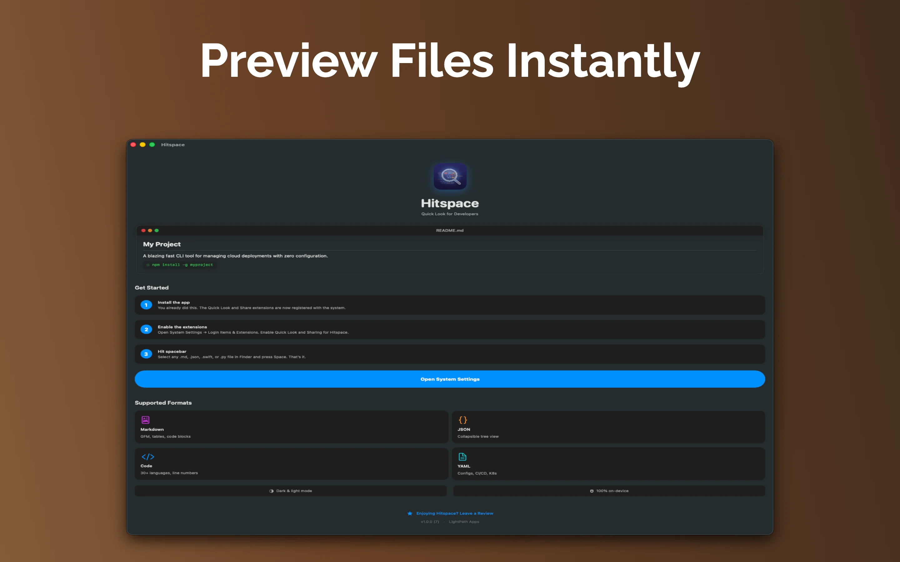Click the red dot in README.md preview
The height and width of the screenshot is (562, 900).
[x=143, y=230]
